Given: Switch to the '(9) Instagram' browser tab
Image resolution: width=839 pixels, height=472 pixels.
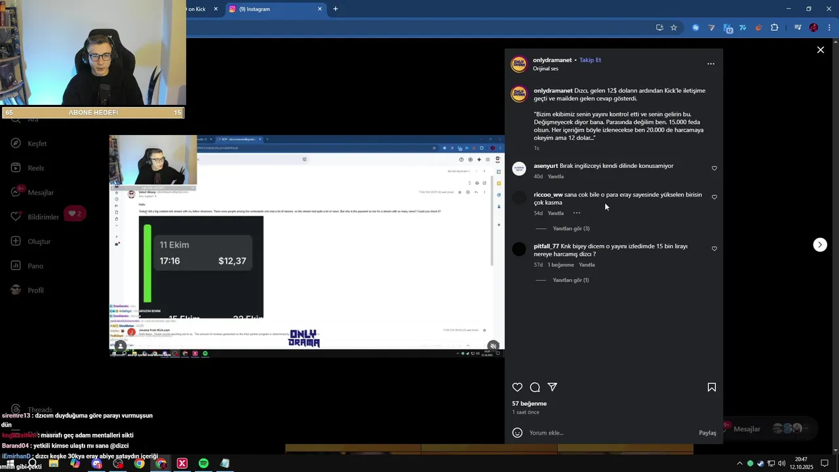Looking at the screenshot, I should 275,9.
